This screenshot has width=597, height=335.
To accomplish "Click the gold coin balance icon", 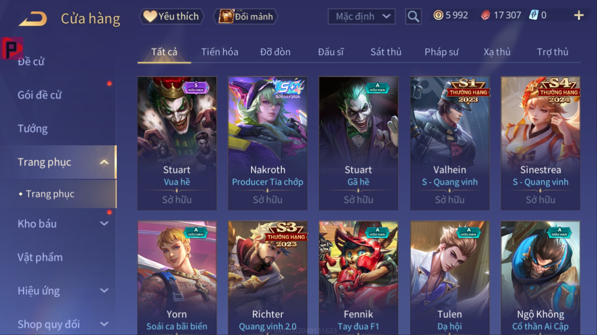I will (x=438, y=15).
